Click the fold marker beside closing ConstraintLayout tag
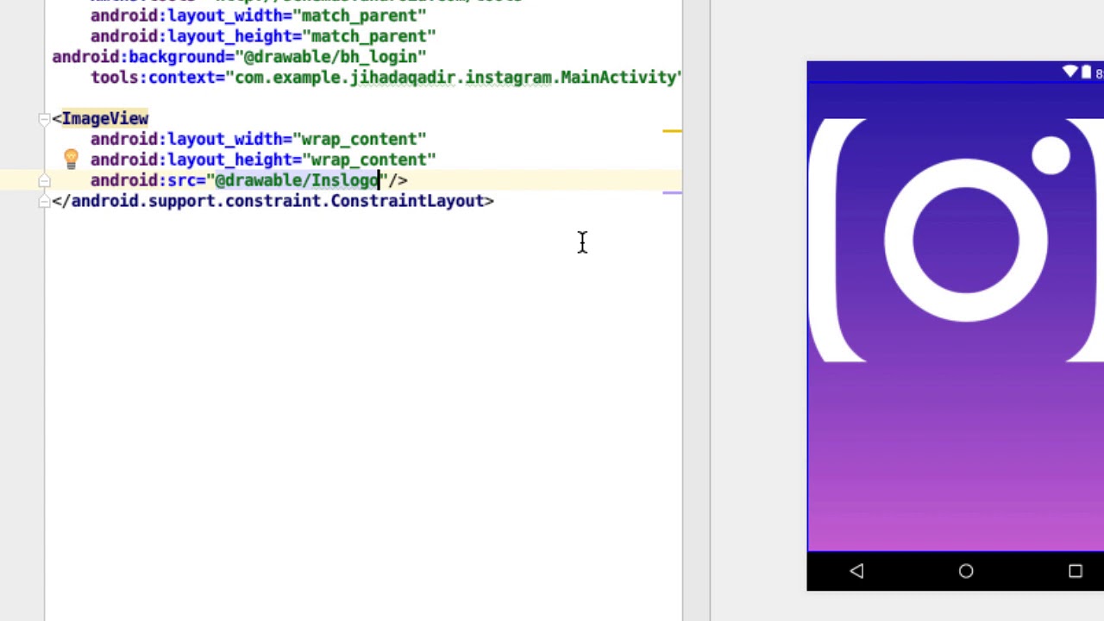 44,201
